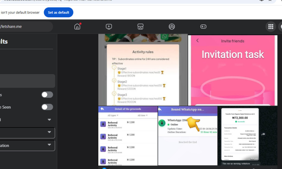
Task: Open the Gaming icon in the navigation bar
Action: (203, 27)
